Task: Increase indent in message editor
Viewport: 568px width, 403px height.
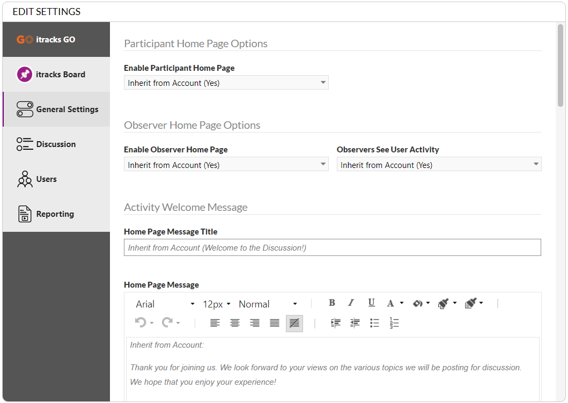Action: pyautogui.click(x=336, y=323)
